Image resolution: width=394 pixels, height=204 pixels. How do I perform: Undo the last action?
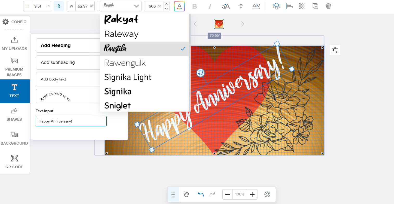(201, 194)
